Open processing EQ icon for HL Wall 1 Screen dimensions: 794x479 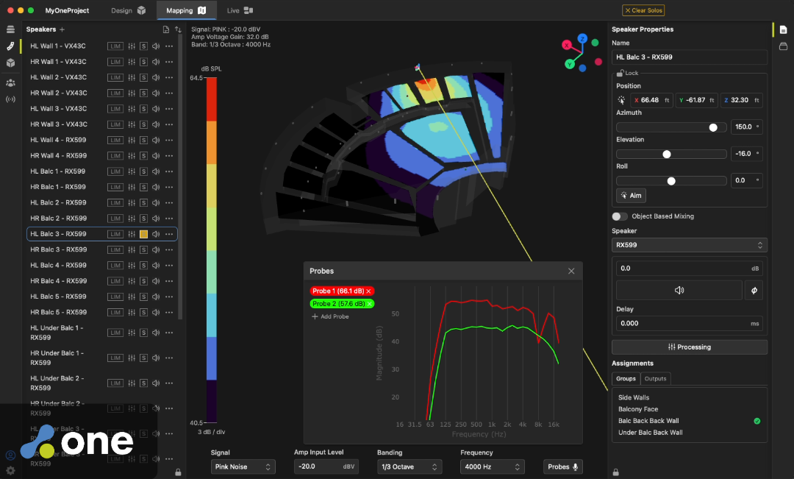[x=131, y=46]
